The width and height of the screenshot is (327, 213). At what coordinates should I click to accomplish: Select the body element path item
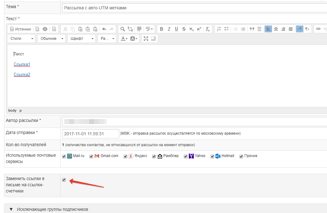coord(12,110)
